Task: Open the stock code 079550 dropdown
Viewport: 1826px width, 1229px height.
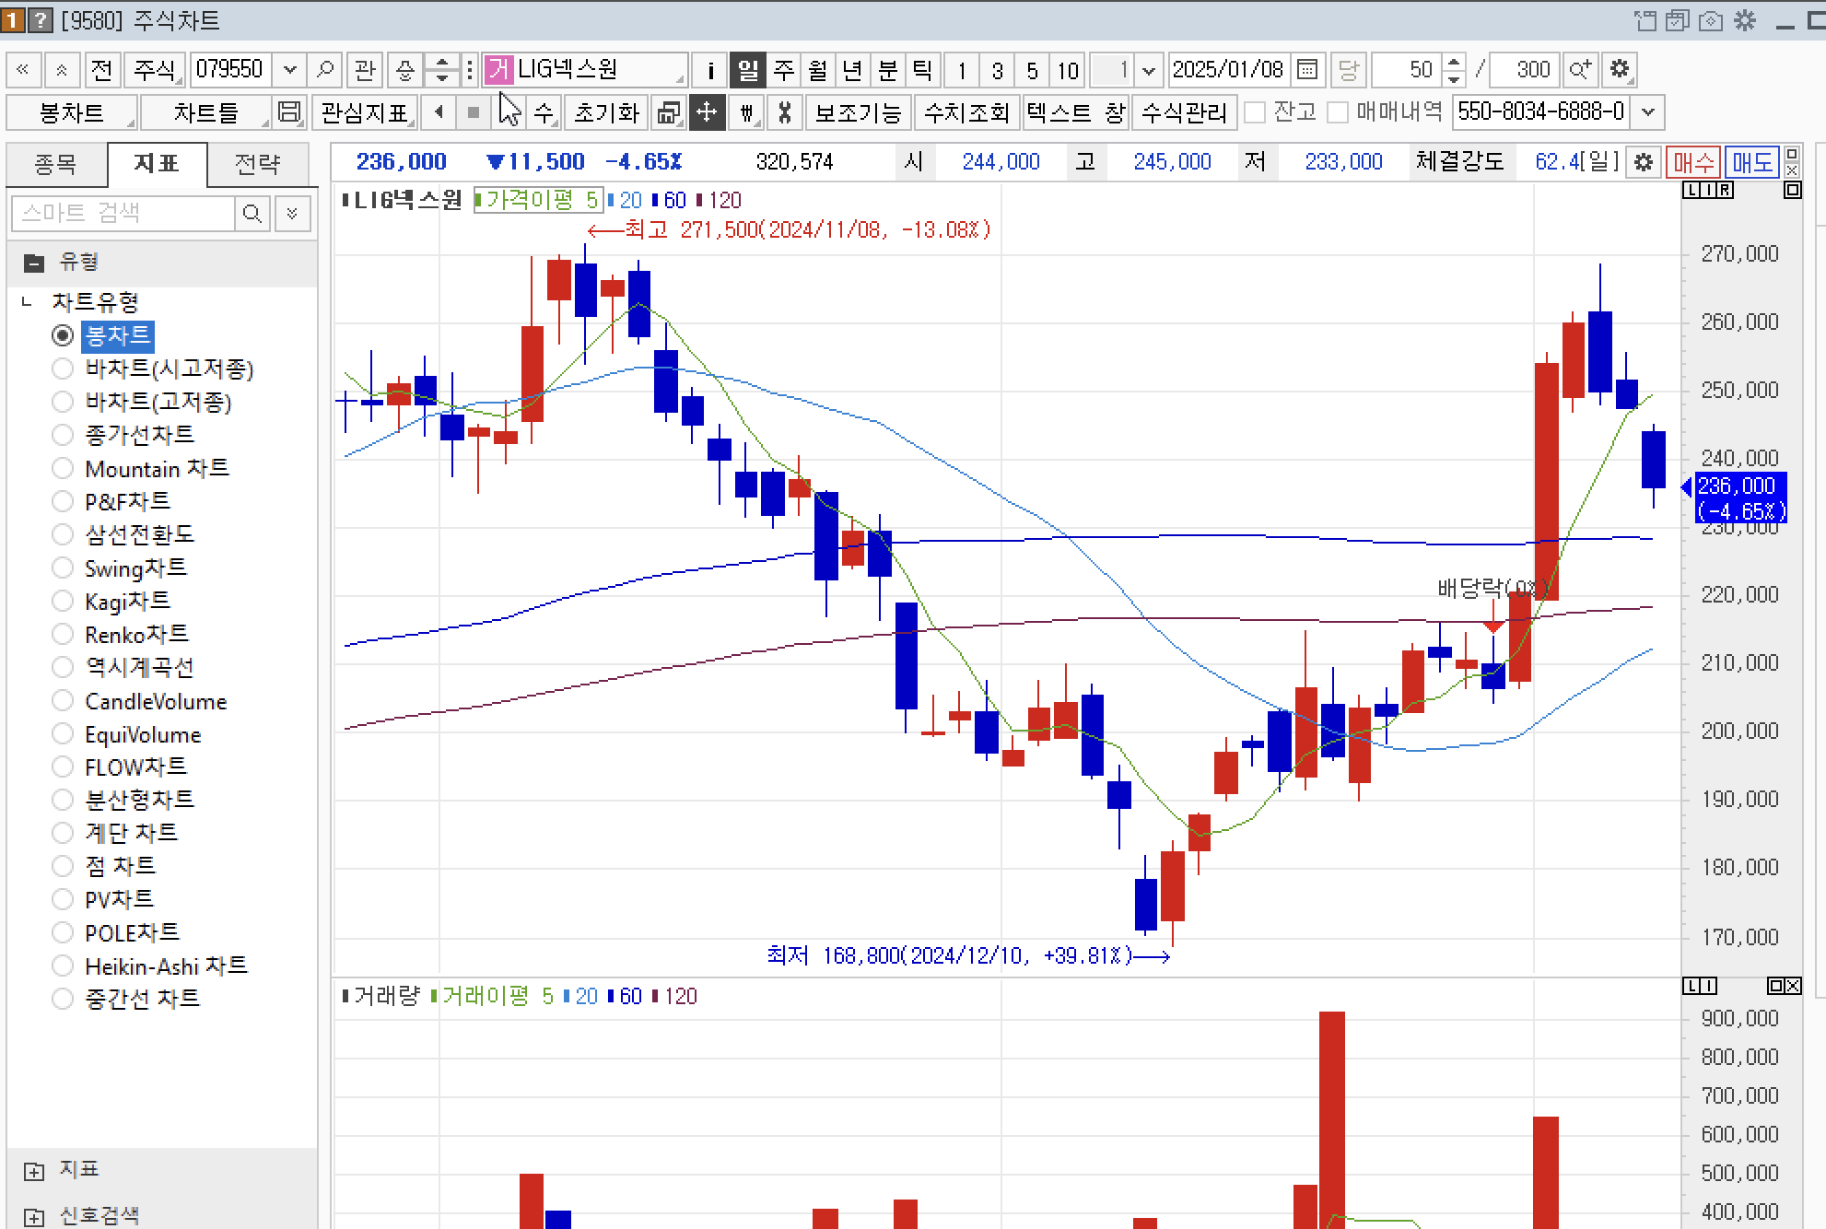Action: [289, 70]
